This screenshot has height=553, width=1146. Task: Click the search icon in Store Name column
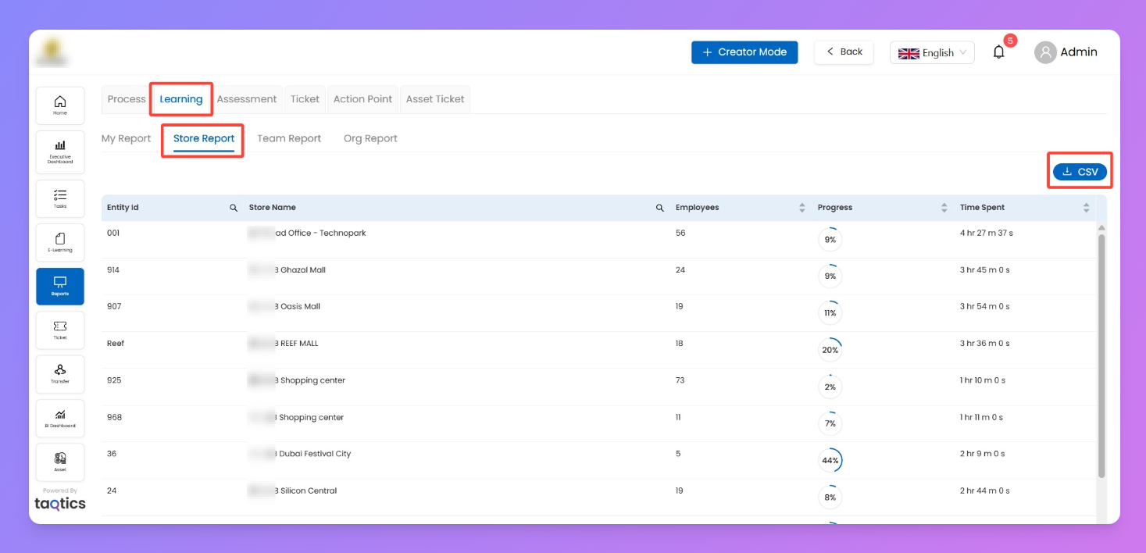coord(659,208)
